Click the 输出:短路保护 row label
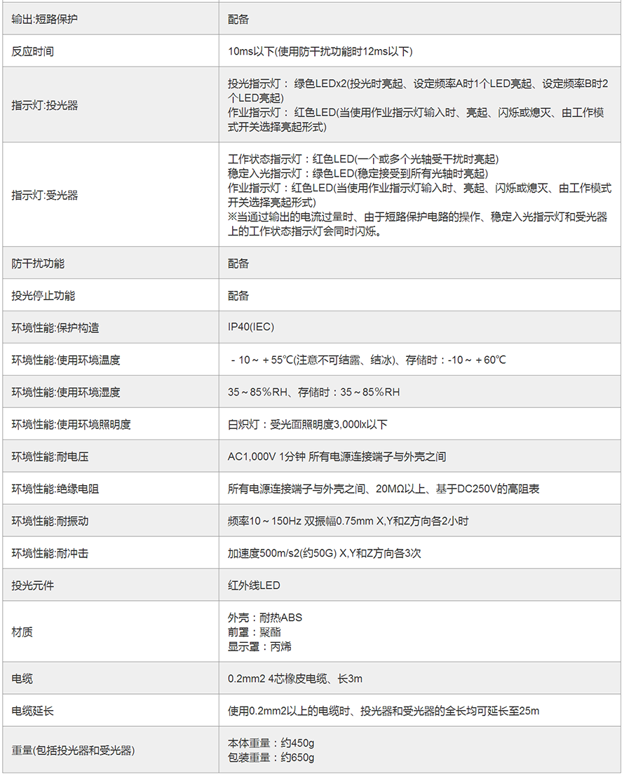624x776 pixels. 45,19
